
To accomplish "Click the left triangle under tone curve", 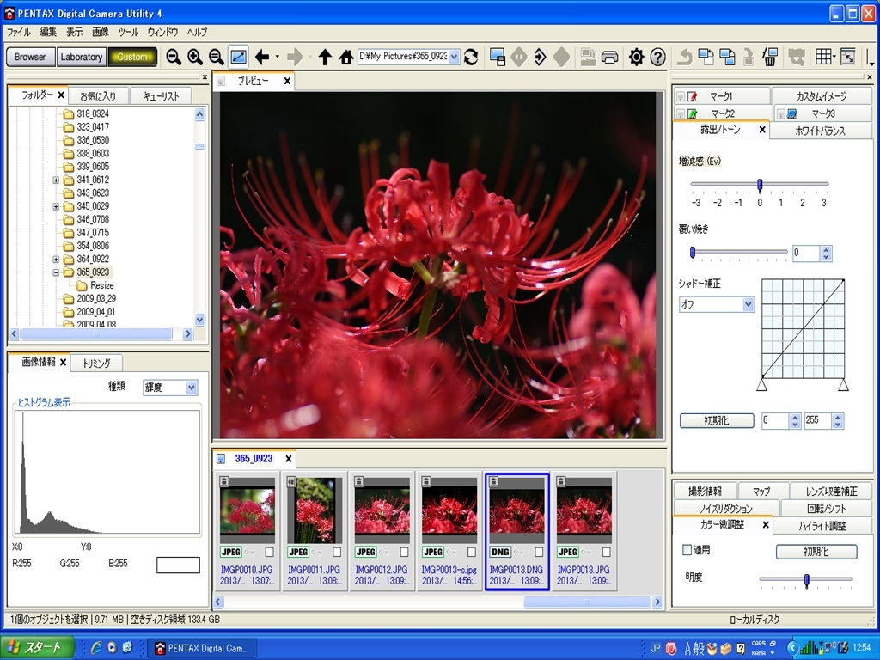I will [x=761, y=384].
